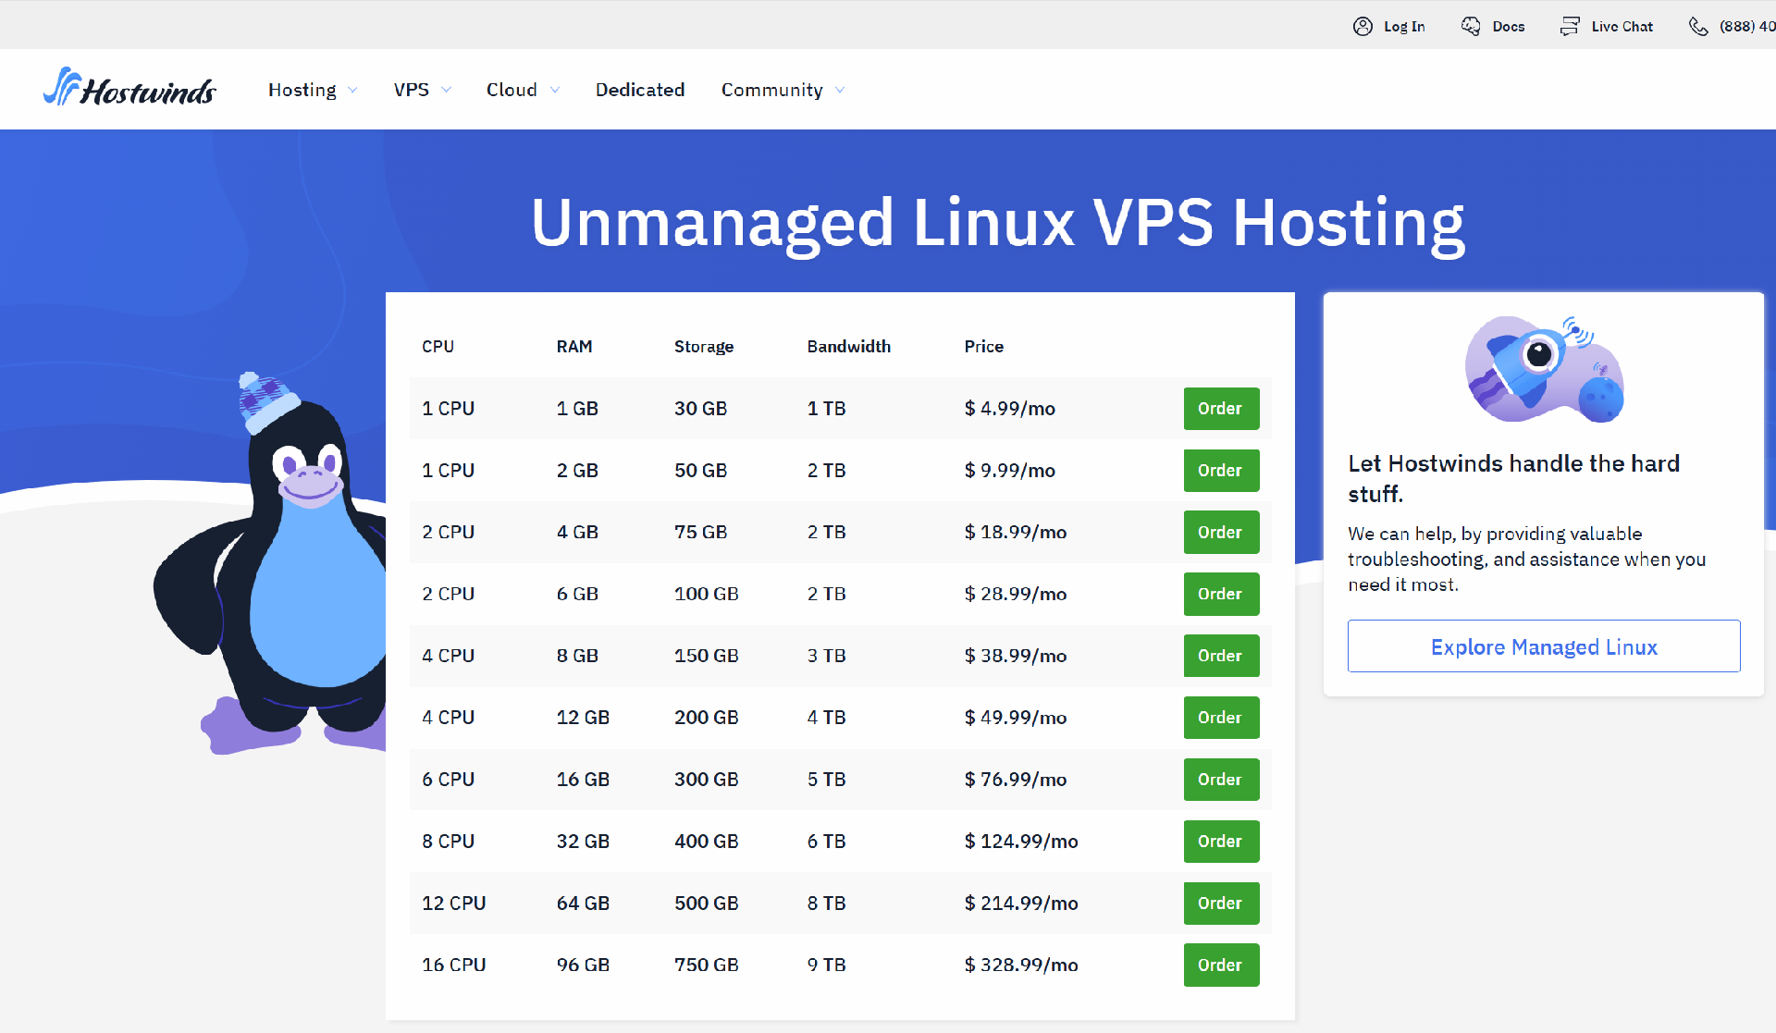
Task: Order the $4.99/mo 1 CPU plan
Action: click(x=1221, y=409)
